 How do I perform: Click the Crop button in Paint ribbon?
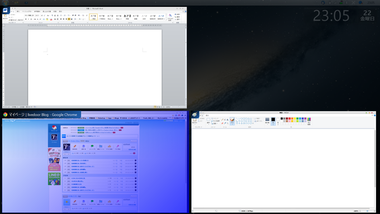tap(215, 118)
